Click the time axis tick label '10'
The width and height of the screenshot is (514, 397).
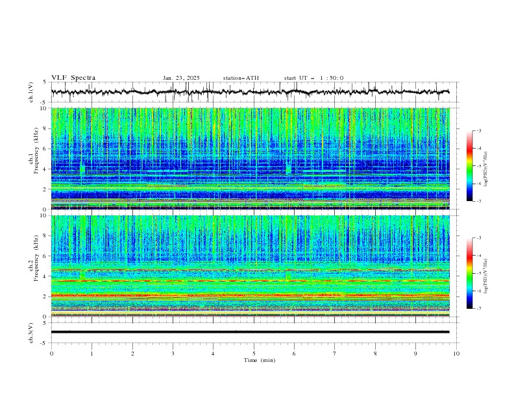[456, 354]
